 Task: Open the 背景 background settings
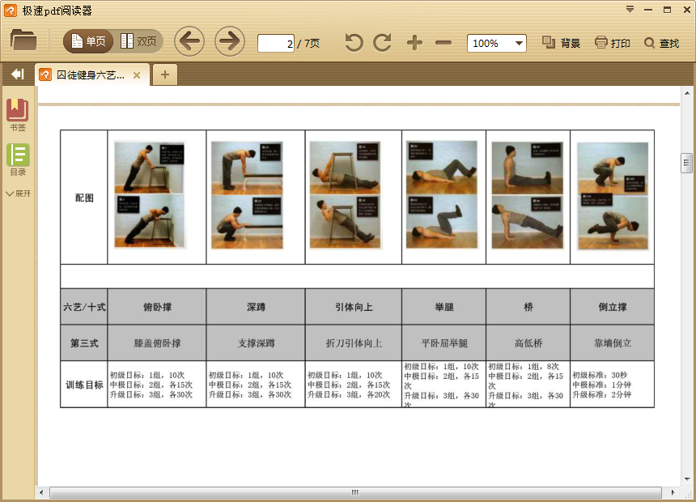562,43
